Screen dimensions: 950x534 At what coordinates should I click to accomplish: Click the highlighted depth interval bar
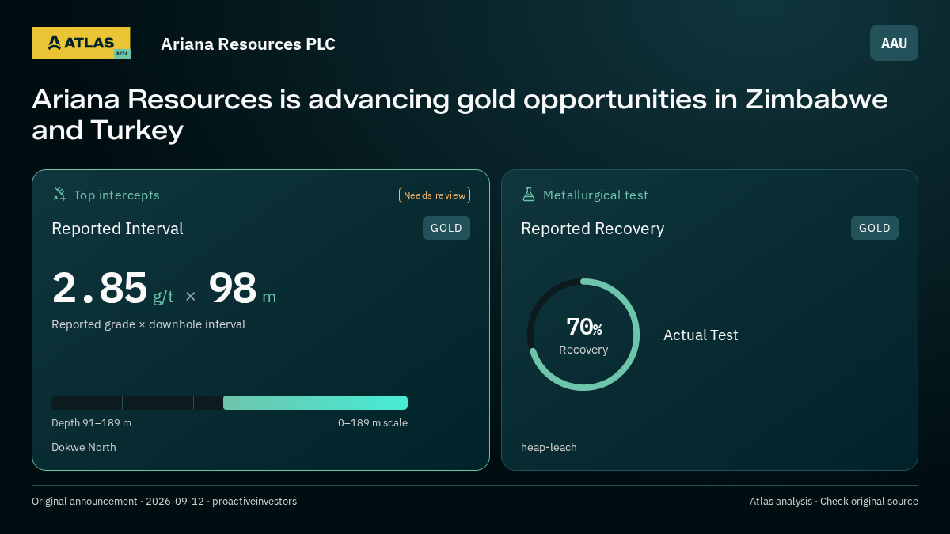click(315, 403)
